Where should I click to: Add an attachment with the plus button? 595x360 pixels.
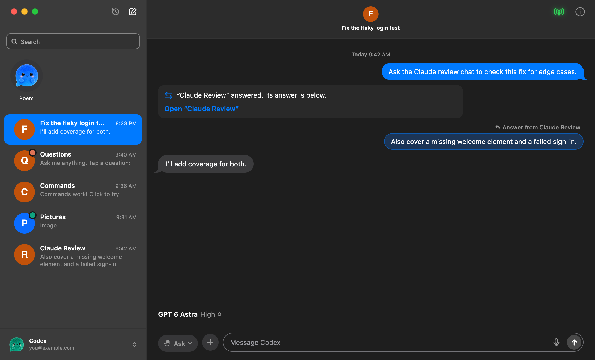(x=210, y=342)
